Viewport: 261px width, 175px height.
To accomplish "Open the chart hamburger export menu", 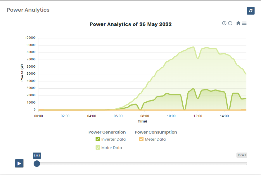I will click(x=244, y=23).
